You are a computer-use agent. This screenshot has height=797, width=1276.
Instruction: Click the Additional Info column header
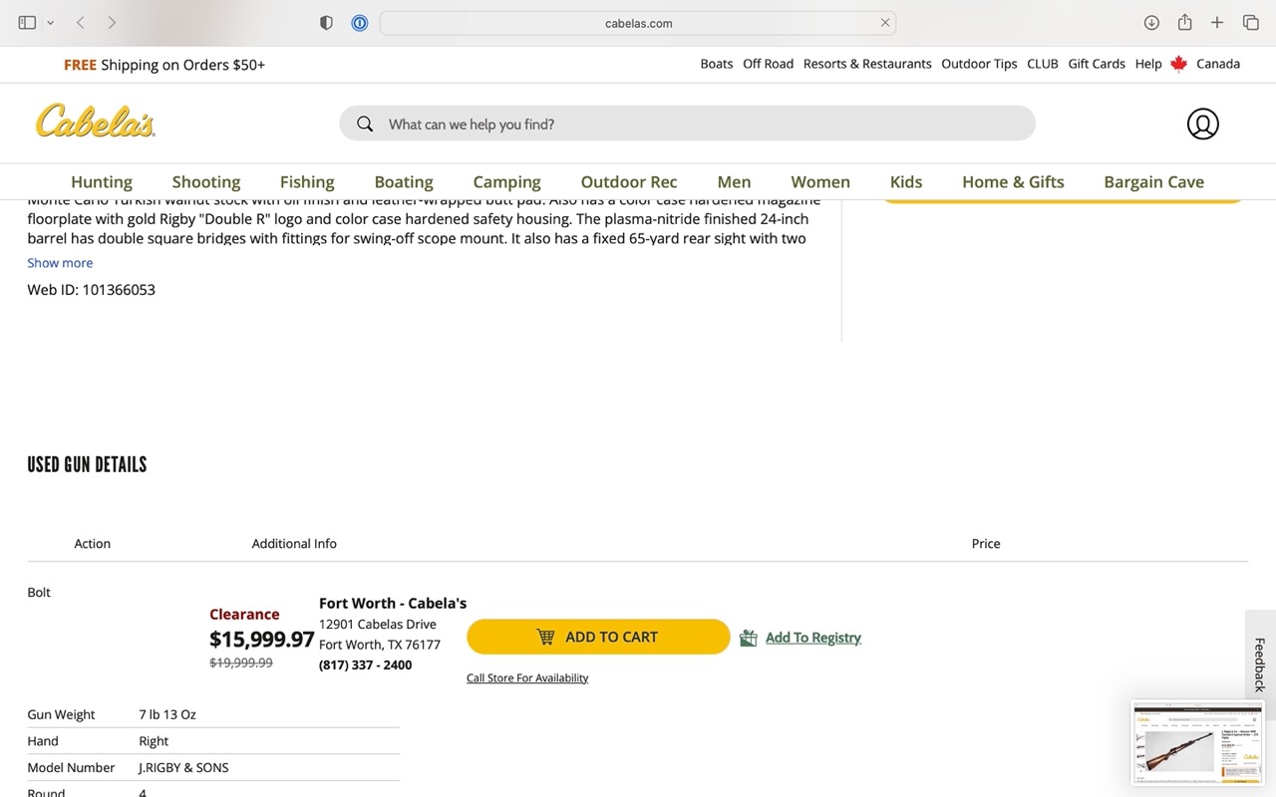tap(294, 544)
